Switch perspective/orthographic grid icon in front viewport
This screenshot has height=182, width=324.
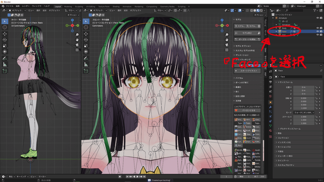pyautogui.click(x=227, y=50)
